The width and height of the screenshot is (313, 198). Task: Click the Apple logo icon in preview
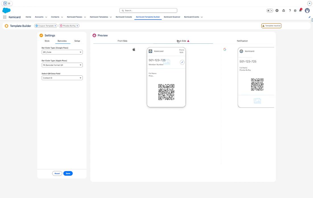tap(134, 49)
